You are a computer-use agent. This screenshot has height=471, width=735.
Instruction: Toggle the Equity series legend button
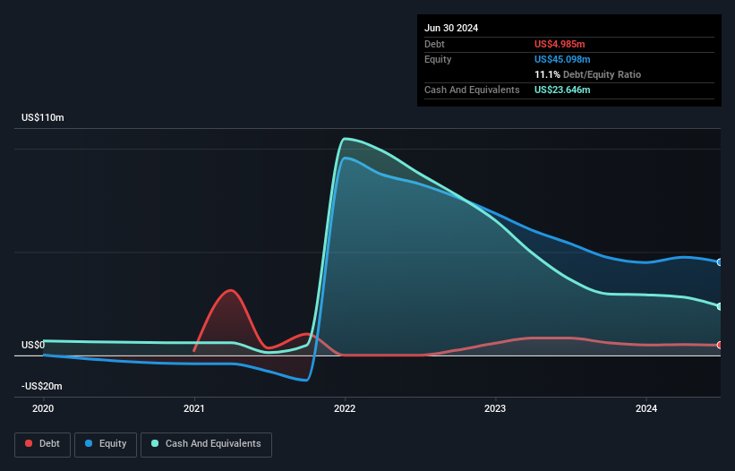[106, 444]
